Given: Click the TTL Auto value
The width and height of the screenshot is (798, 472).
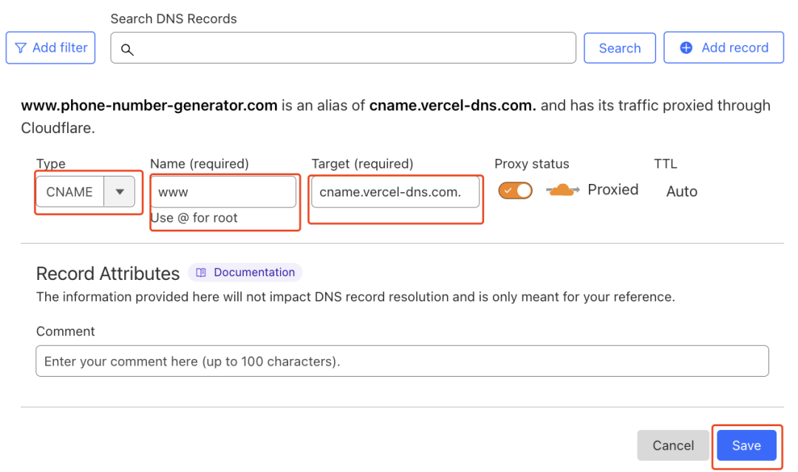Looking at the screenshot, I should coord(681,192).
